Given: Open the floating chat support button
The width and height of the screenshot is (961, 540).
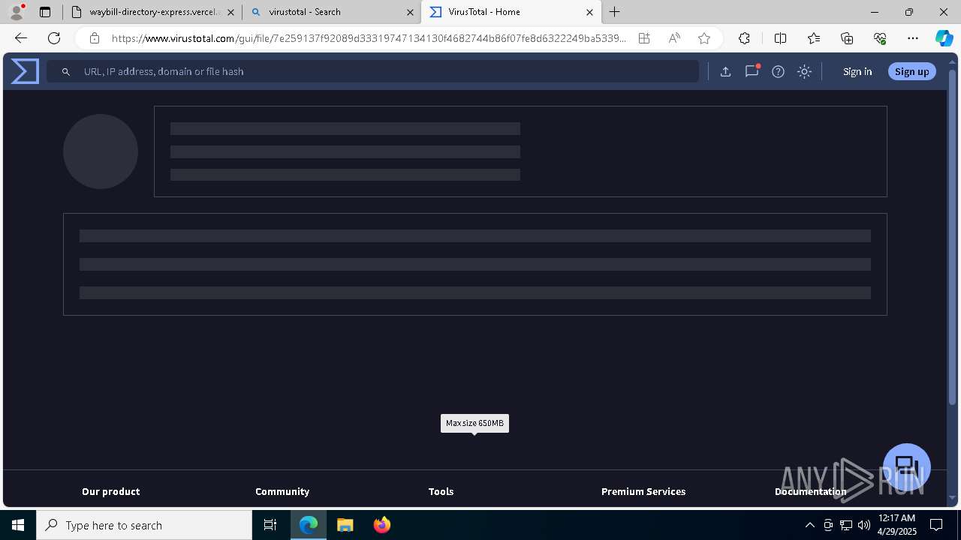Looking at the screenshot, I should click(907, 466).
